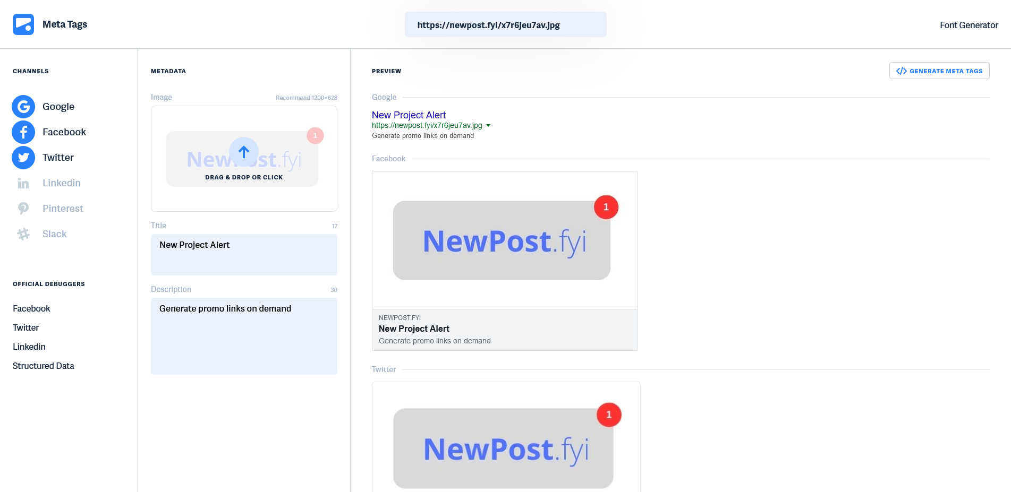1011x492 pixels.
Task: Click the Facebook card title New Project Alert
Action: [414, 329]
